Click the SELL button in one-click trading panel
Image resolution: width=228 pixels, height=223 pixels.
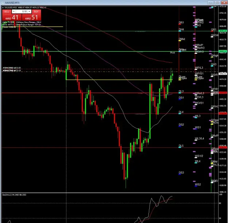click(x=7, y=11)
